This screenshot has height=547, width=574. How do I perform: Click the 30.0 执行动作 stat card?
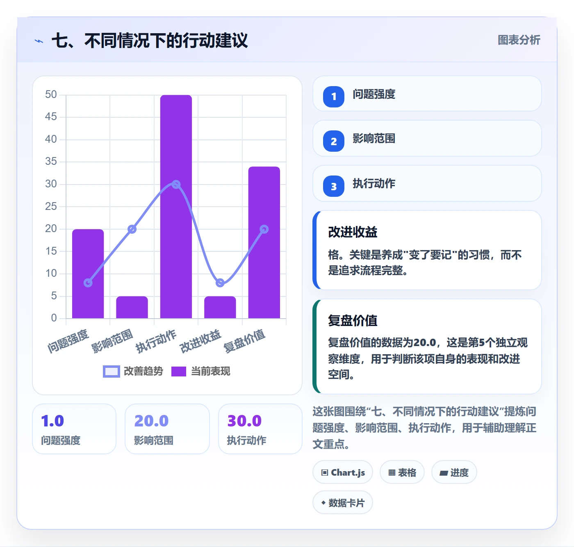pos(260,429)
